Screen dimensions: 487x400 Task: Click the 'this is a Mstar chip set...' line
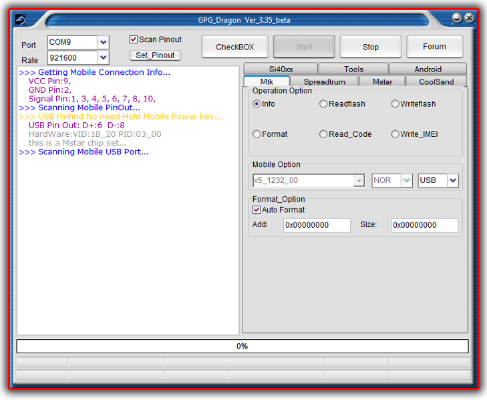click(77, 143)
